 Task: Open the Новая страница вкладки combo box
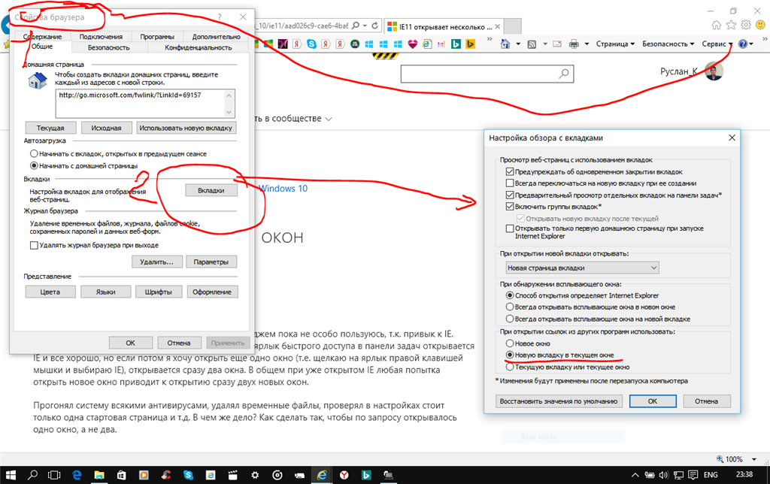pos(583,268)
